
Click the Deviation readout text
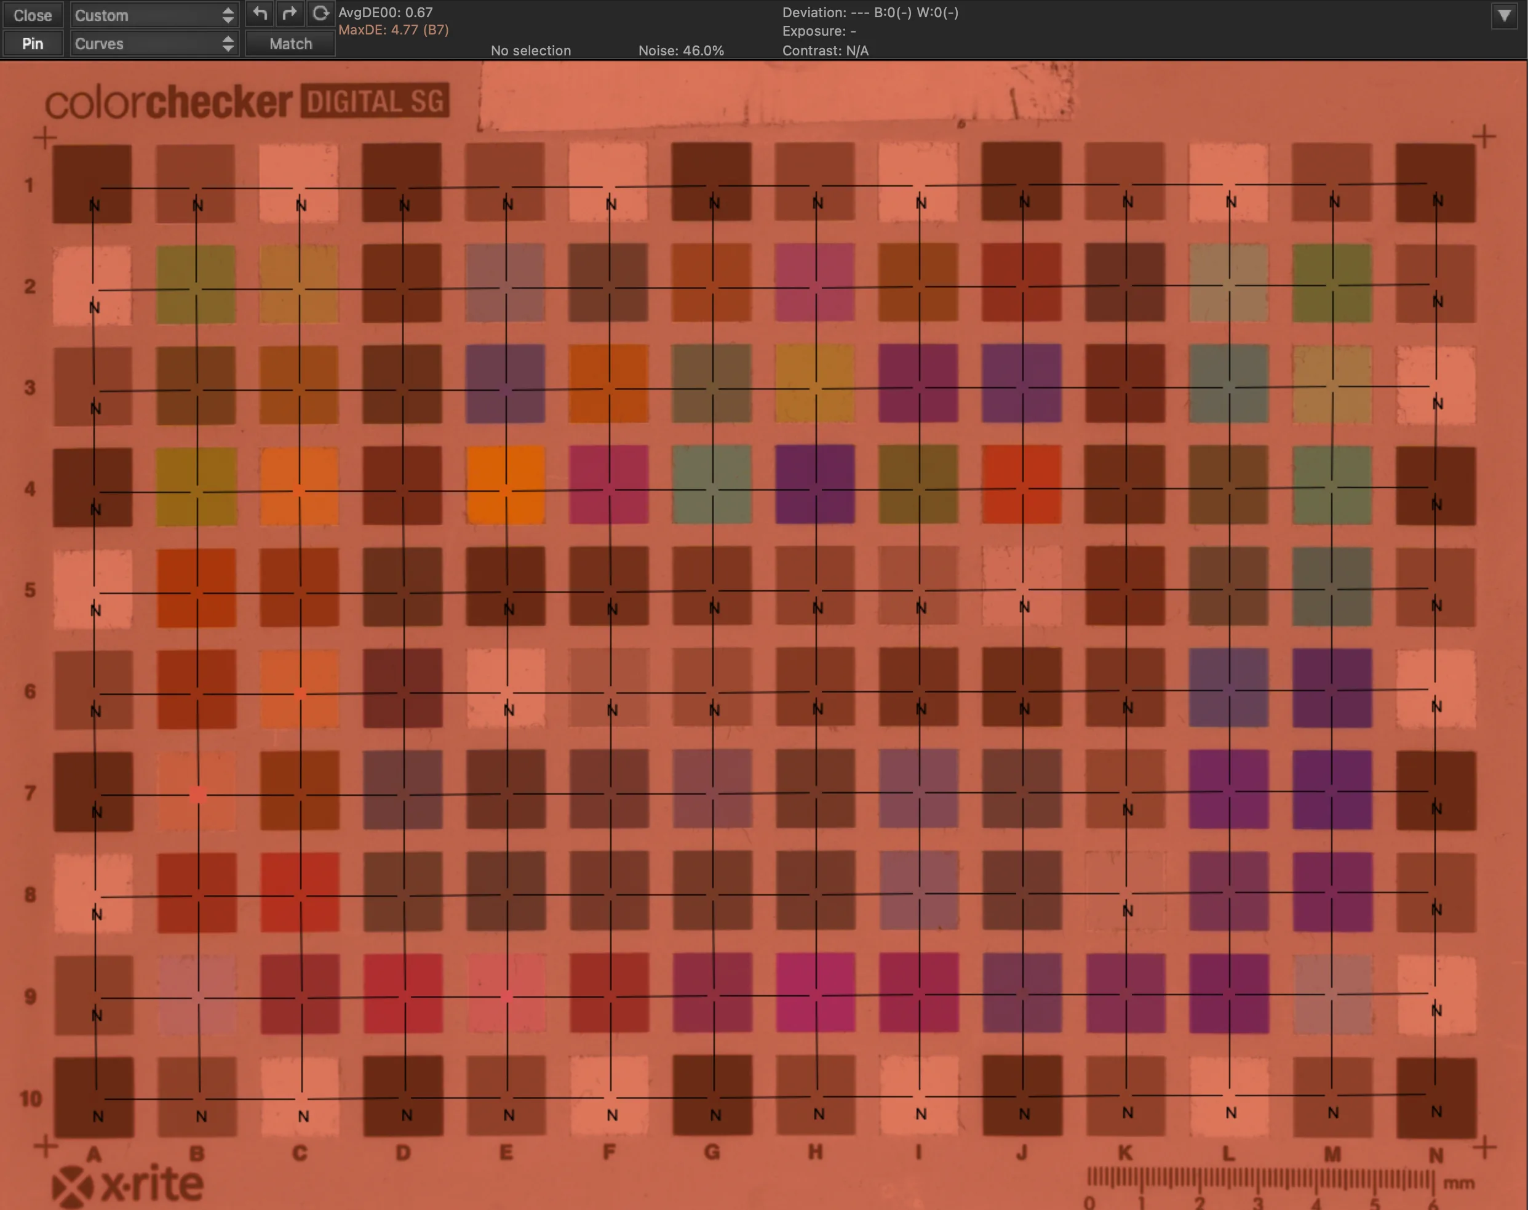coord(870,12)
